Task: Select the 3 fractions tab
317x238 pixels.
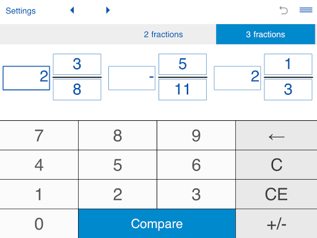Action: (x=266, y=34)
